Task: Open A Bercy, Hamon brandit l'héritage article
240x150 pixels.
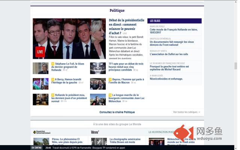Action: click(66, 81)
